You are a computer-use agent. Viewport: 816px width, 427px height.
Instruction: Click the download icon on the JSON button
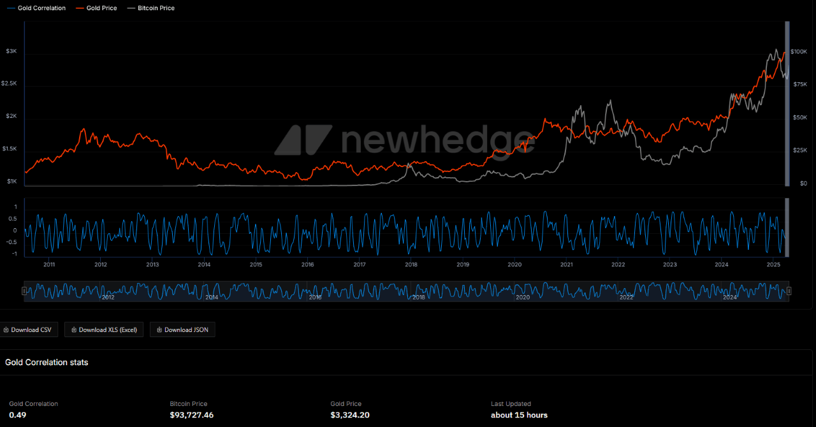tap(159, 330)
